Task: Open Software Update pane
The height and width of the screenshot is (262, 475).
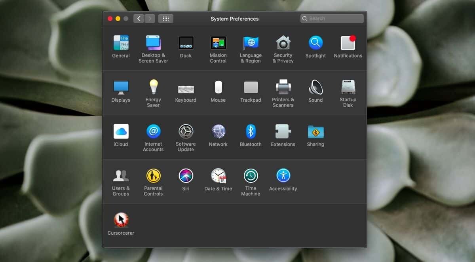Action: coord(186,131)
